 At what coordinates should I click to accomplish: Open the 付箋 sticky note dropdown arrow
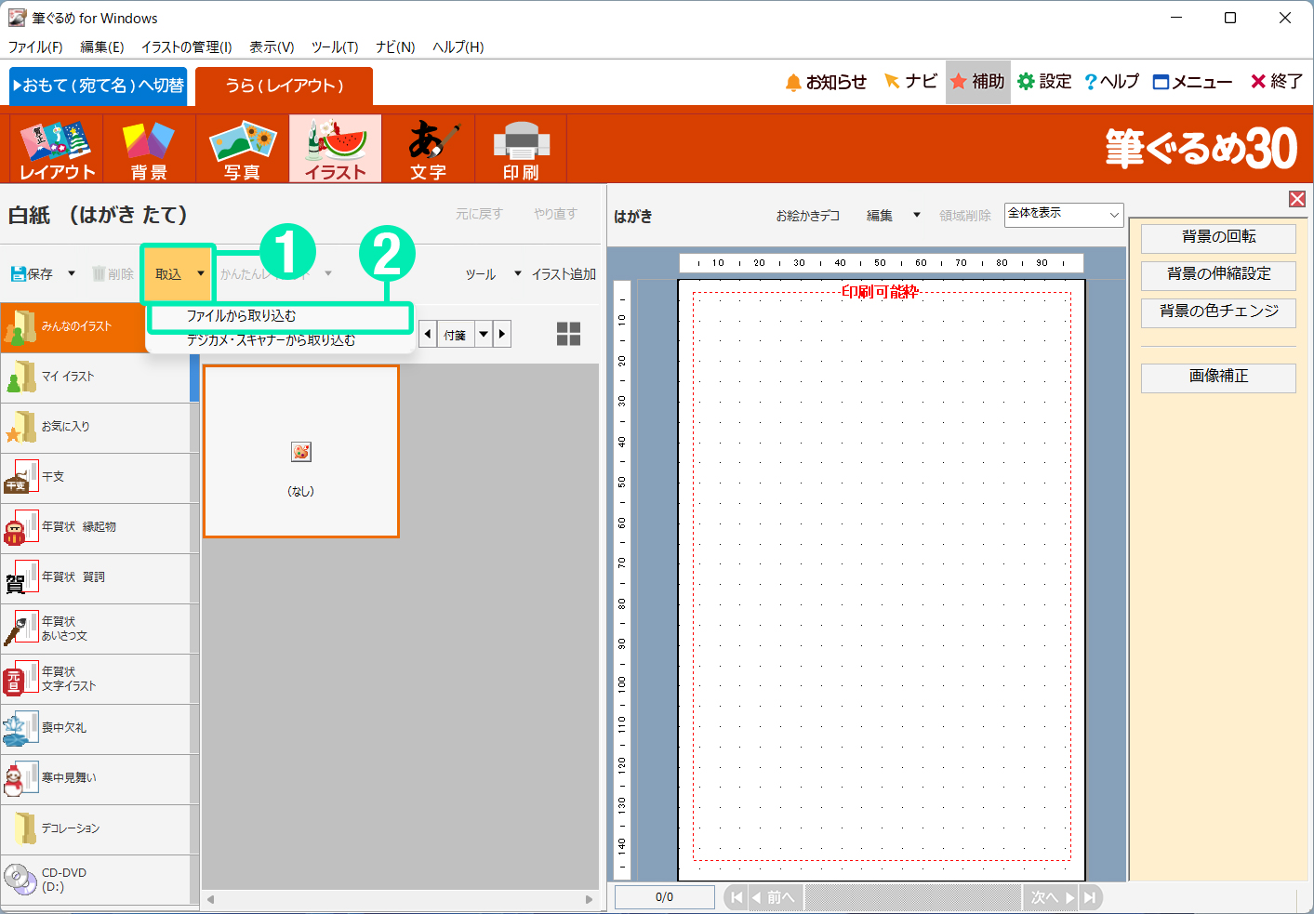484,334
